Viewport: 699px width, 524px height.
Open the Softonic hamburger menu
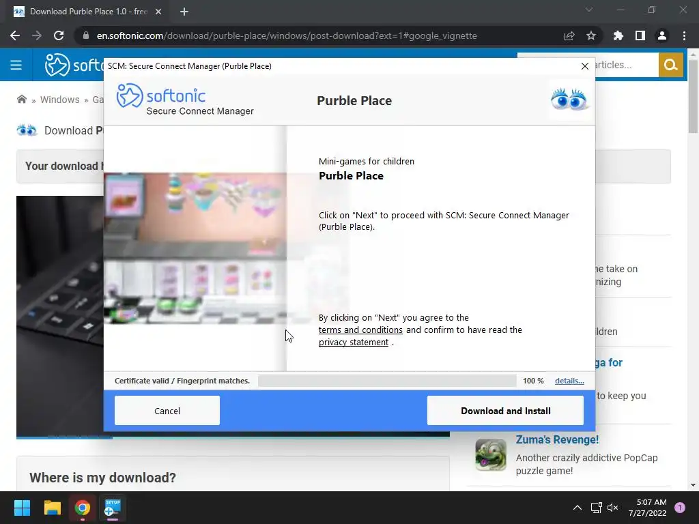(16, 65)
